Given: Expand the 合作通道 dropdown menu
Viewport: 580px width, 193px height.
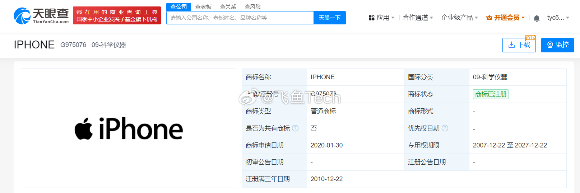Looking at the screenshot, I should click(418, 18).
